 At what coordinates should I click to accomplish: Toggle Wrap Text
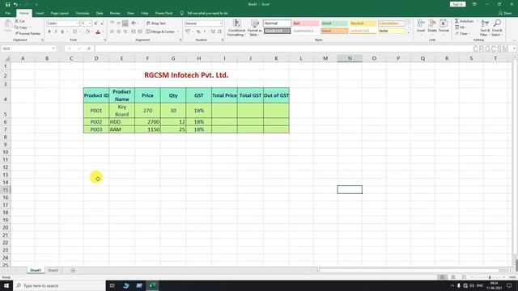[155, 23]
